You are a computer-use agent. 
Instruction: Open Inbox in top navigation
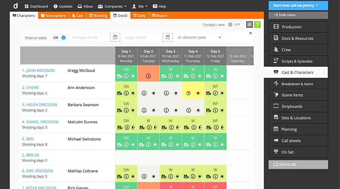85,6
